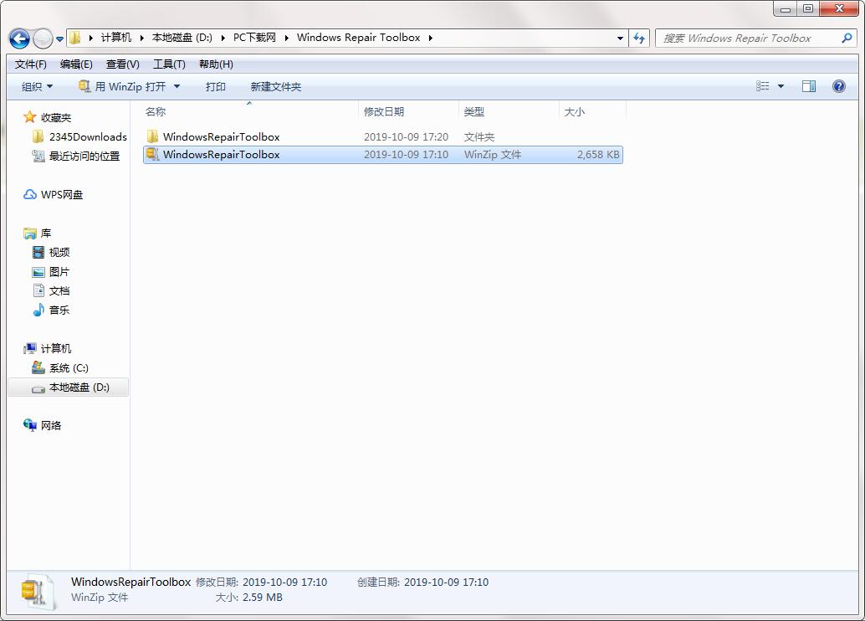Open the 编辑(E) menu
The image size is (865, 621).
click(76, 64)
